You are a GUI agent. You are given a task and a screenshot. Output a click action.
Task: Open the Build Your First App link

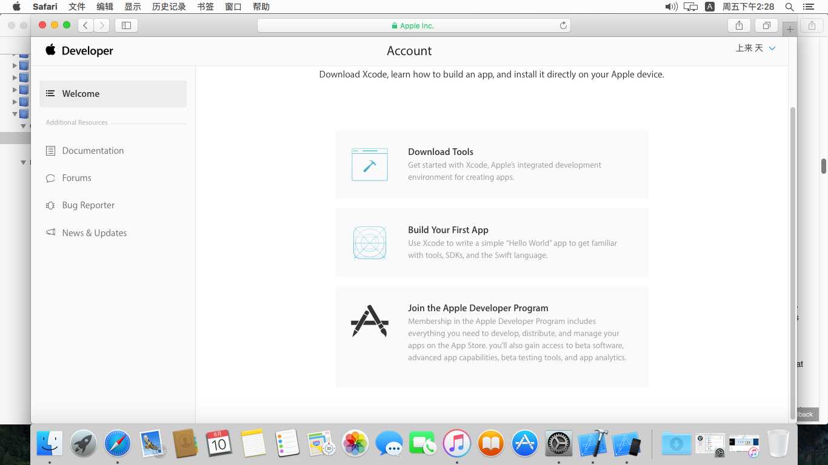448,230
